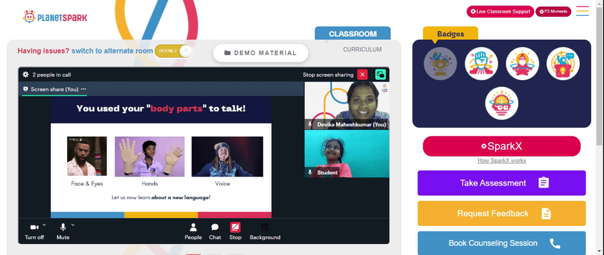The width and height of the screenshot is (604, 255).
Task: Click the Student microphone status icon
Action: point(310,172)
